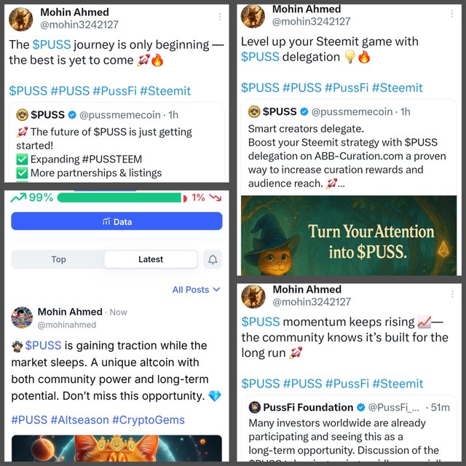Tap the green sentiment progress bar

click(x=119, y=197)
